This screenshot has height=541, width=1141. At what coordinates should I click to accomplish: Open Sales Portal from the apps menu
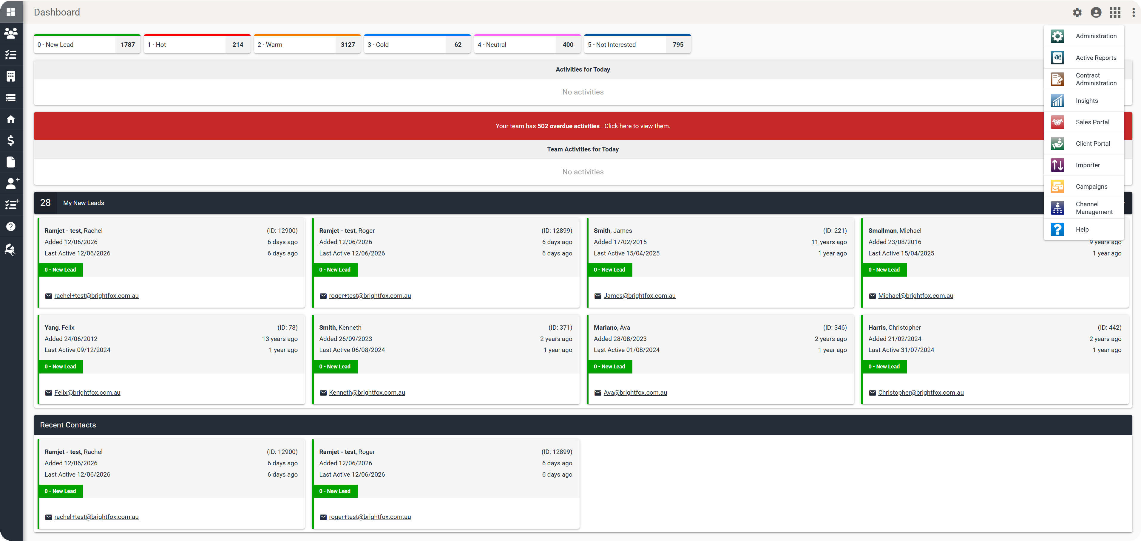pyautogui.click(x=1083, y=122)
